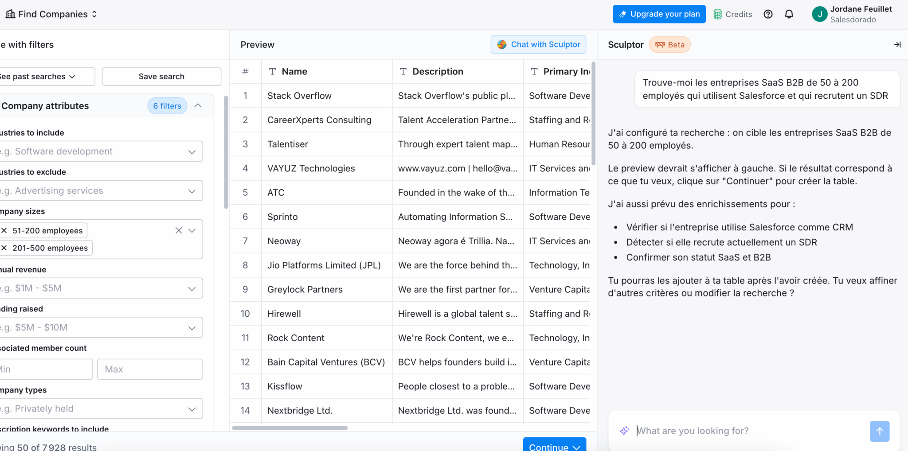Open the Industries to include dropdown

100,152
